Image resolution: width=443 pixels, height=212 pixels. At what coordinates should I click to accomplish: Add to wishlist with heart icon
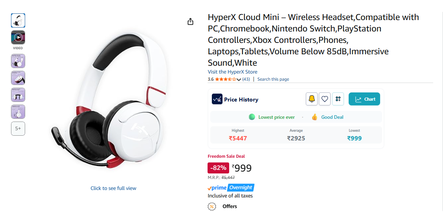click(325, 99)
